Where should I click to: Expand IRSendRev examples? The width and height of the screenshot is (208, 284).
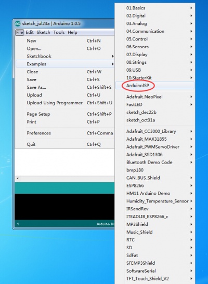(x=155, y=209)
